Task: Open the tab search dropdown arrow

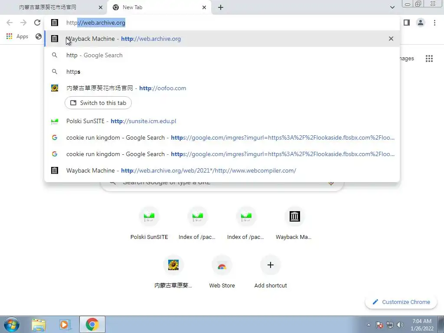Action: pos(392,7)
